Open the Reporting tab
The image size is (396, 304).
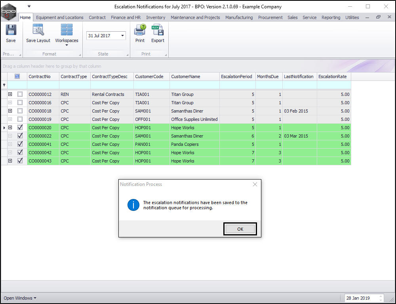(x=331, y=17)
